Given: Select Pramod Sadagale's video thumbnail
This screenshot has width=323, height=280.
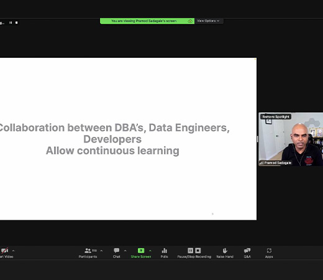Looking at the screenshot, I should point(291,139).
